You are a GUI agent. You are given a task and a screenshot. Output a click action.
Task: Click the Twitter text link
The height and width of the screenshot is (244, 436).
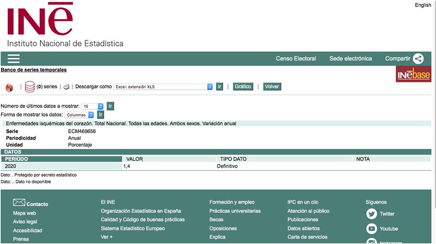387,214
